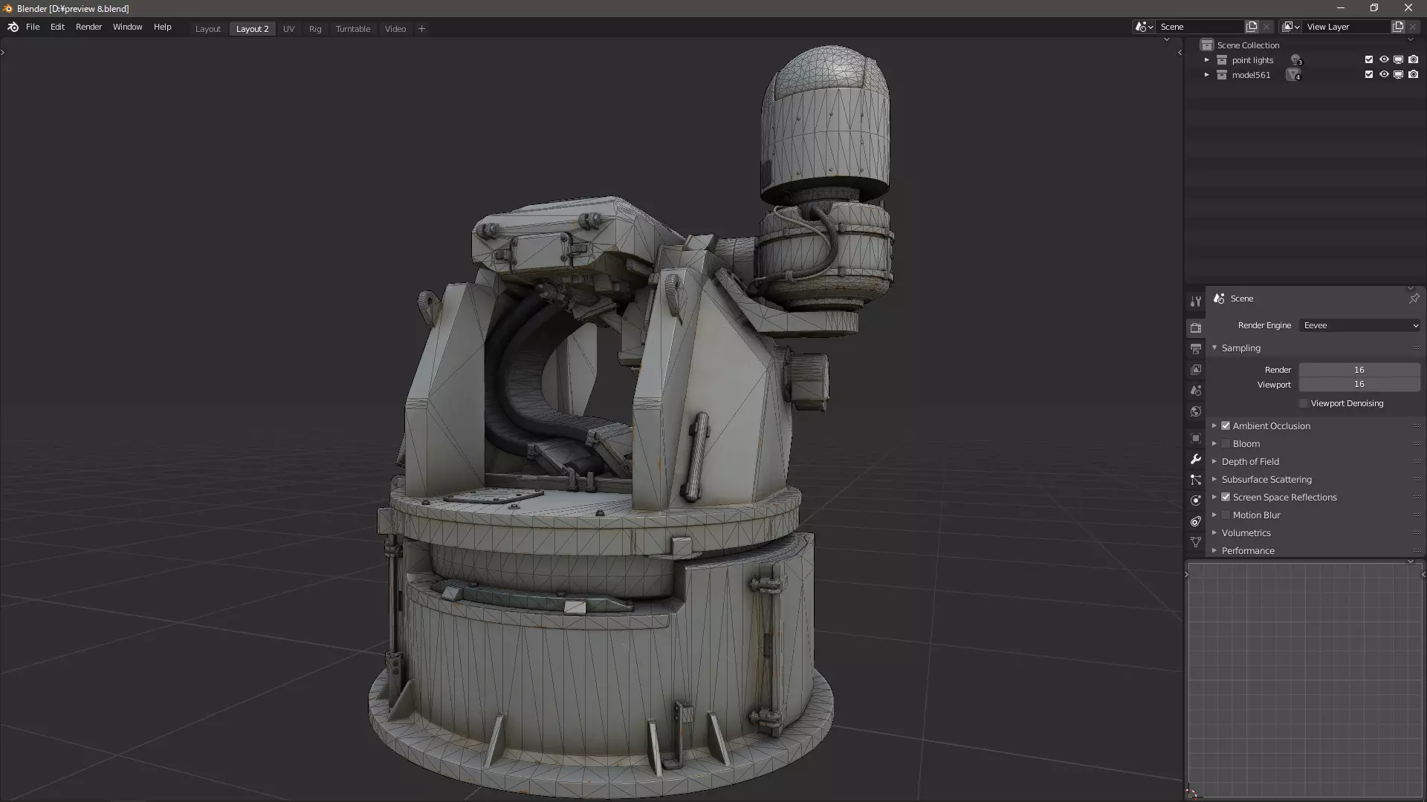Click the New Scene duplicate icon
Screen dimensions: 1427x802
(1252, 27)
